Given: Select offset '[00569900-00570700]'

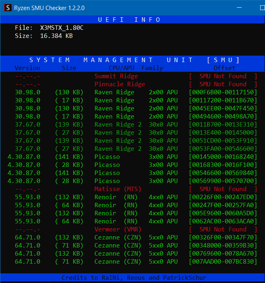Looking at the screenshot, I should click(223, 181).
